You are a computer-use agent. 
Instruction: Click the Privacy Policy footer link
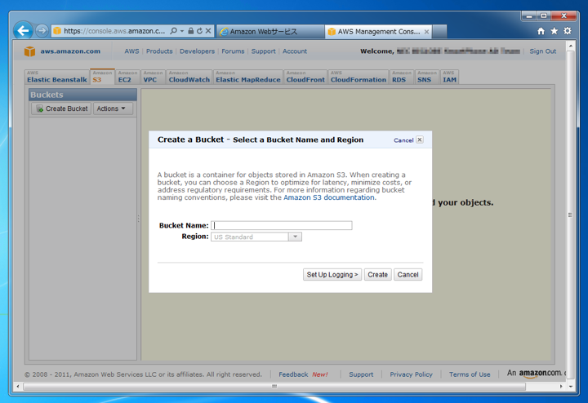click(411, 374)
